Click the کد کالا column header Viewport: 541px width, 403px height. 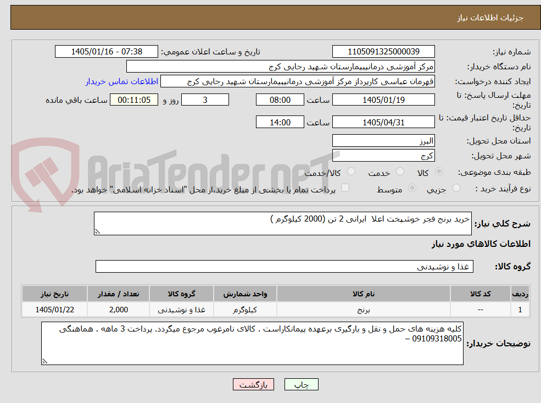[480, 294]
